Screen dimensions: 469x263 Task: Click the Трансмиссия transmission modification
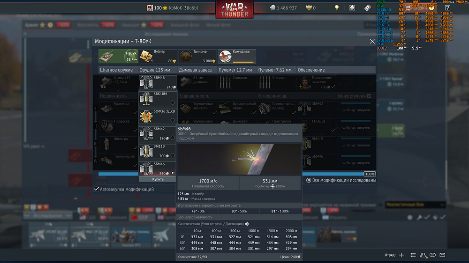click(118, 161)
